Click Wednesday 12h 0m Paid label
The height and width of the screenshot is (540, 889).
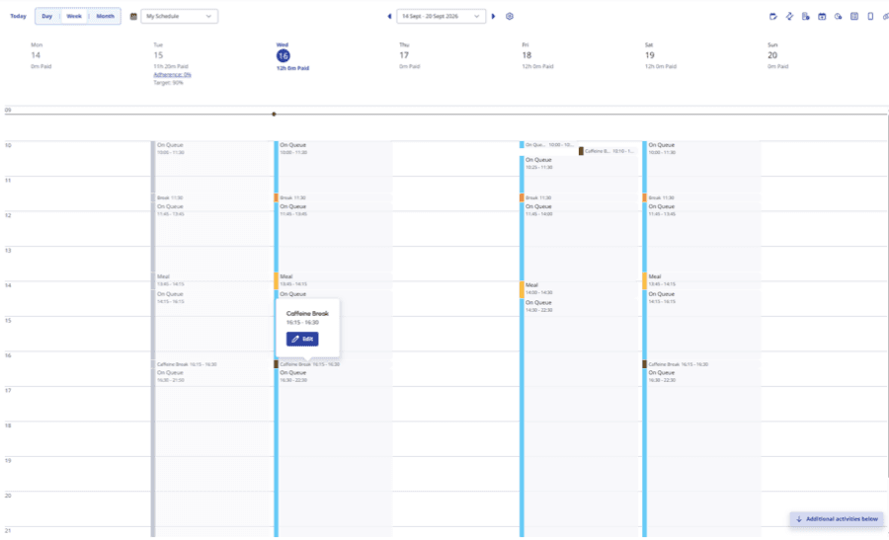(292, 68)
